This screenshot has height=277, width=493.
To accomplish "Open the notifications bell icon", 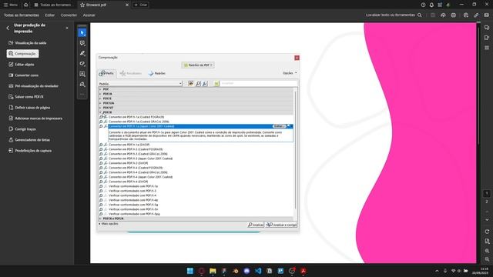I will point(431,5).
